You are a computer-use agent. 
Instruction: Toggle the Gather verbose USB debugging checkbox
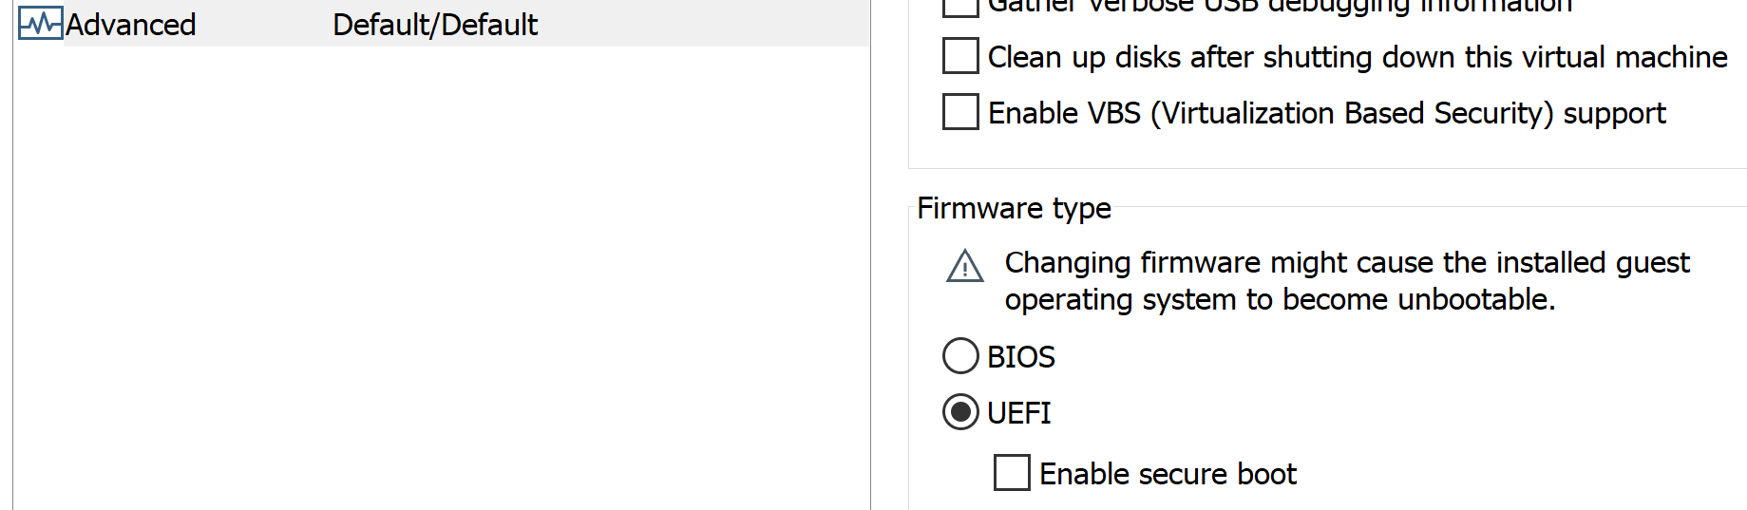[x=960, y=7]
